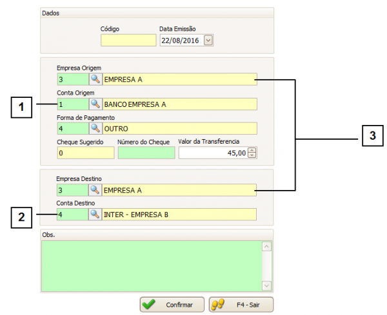Click the Conta Origem code field
The width and height of the screenshot is (387, 315).
pyautogui.click(x=72, y=104)
